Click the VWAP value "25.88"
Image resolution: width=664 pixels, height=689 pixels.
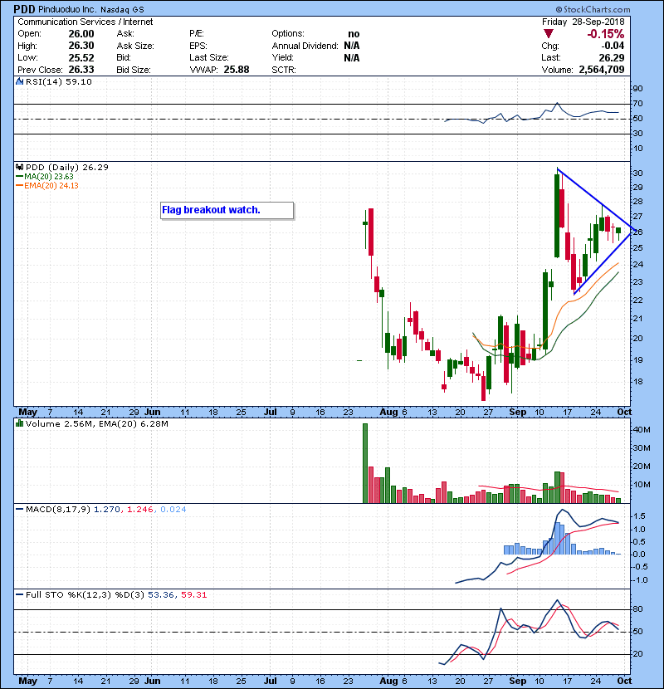point(237,70)
